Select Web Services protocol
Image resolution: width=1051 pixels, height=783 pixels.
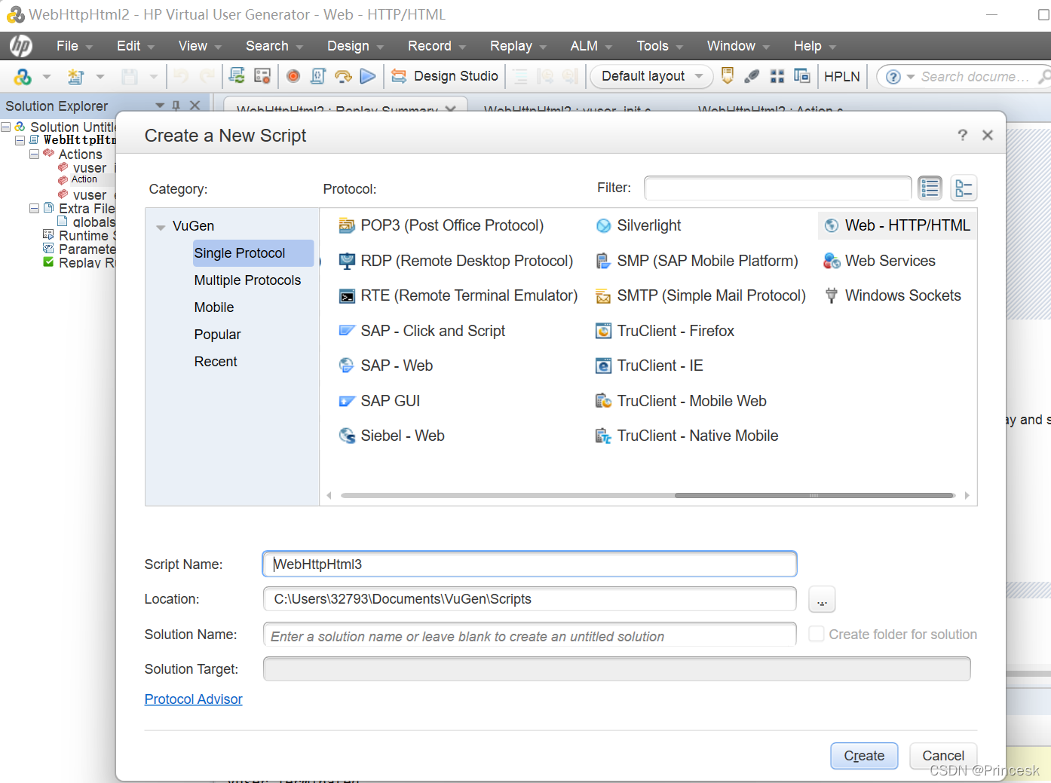click(880, 261)
